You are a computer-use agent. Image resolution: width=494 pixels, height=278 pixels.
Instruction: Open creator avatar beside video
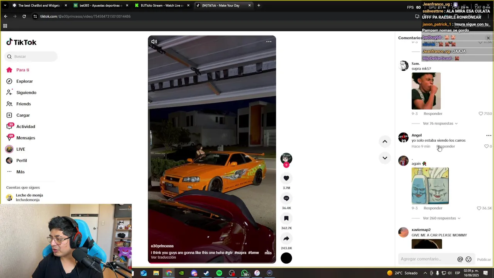pyautogui.click(x=286, y=158)
